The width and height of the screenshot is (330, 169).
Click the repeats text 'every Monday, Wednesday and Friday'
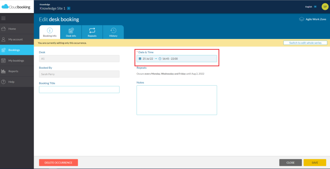(x=165, y=74)
